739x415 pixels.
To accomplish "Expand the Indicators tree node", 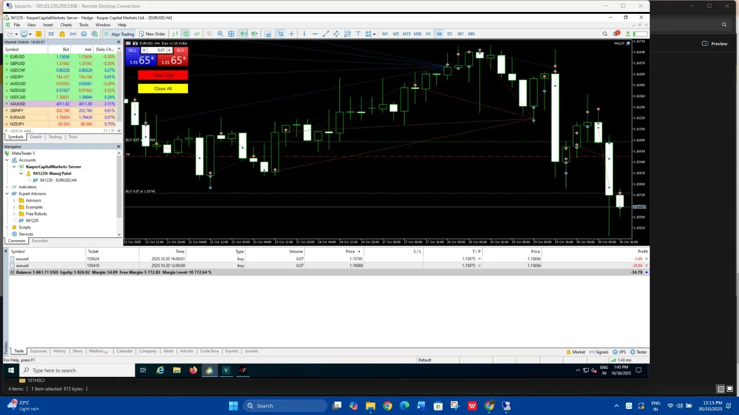I will 7,187.
